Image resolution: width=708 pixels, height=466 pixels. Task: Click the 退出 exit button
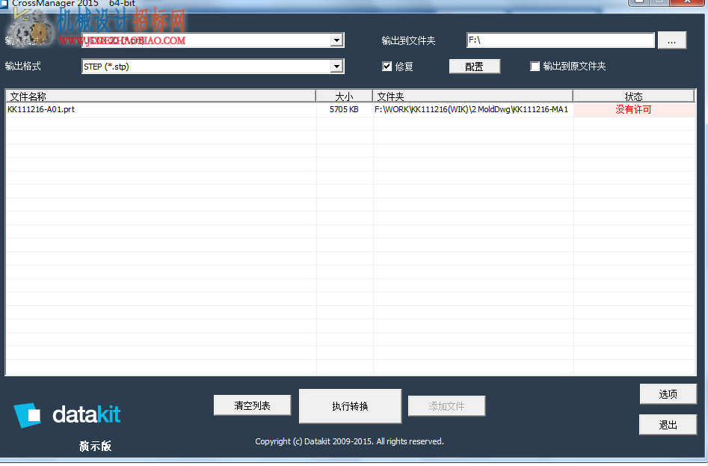668,424
